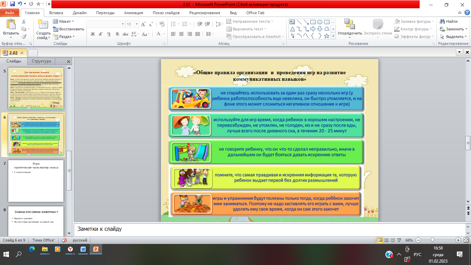This screenshot has width=471, height=265.
Task: Click the notes field Заметки к слайду
Action: click(x=270, y=229)
